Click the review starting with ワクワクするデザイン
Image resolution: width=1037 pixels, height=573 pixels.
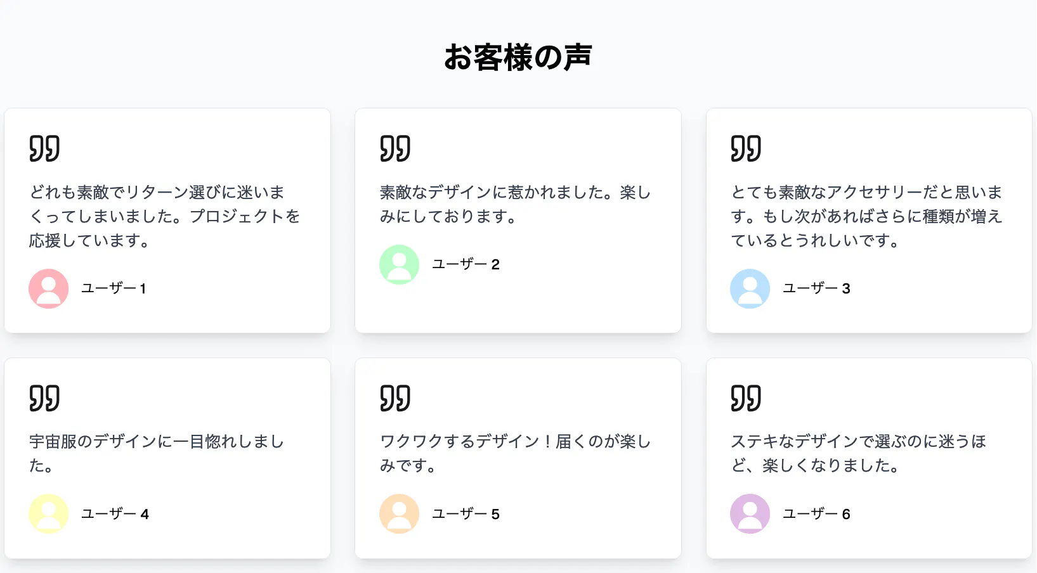(515, 453)
